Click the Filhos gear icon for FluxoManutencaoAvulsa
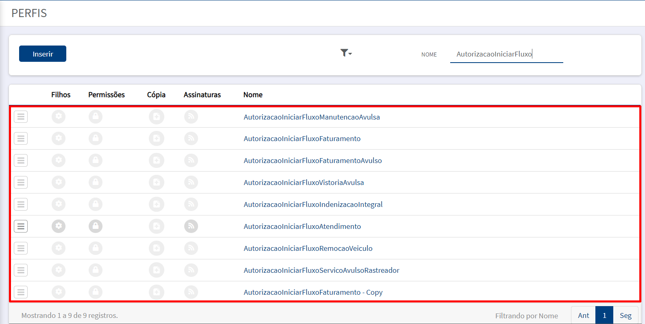The width and height of the screenshot is (645, 324). coord(59,117)
